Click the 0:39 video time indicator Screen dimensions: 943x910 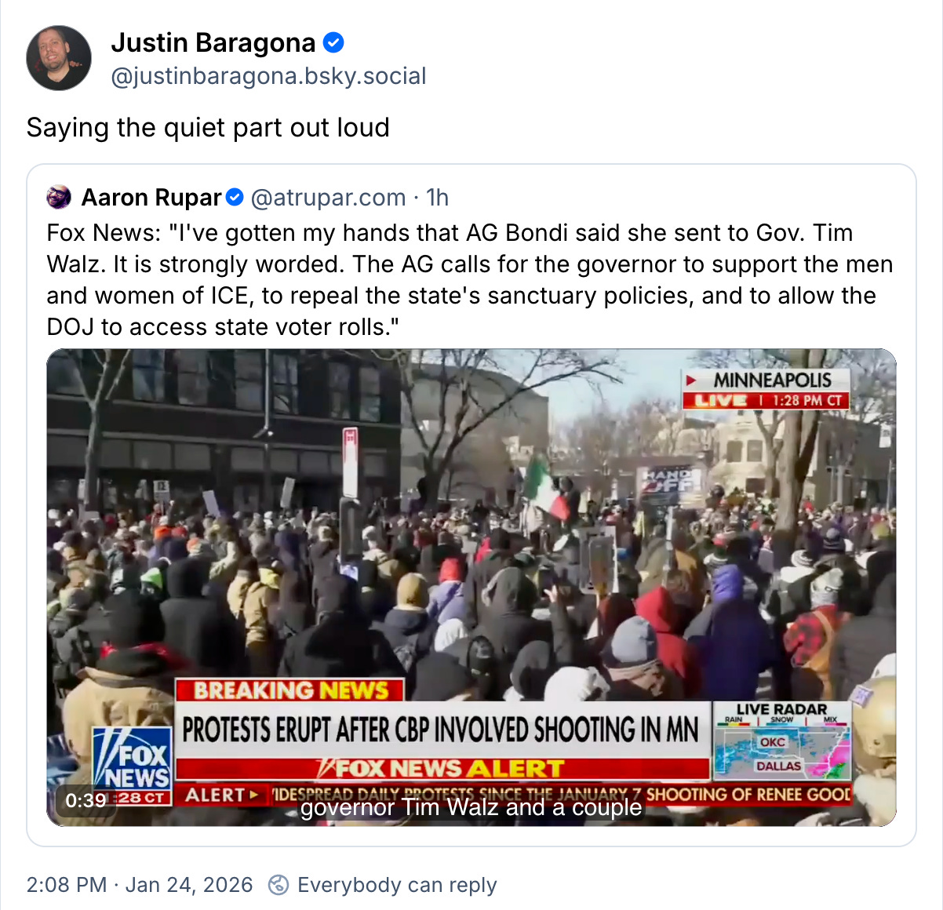(86, 800)
